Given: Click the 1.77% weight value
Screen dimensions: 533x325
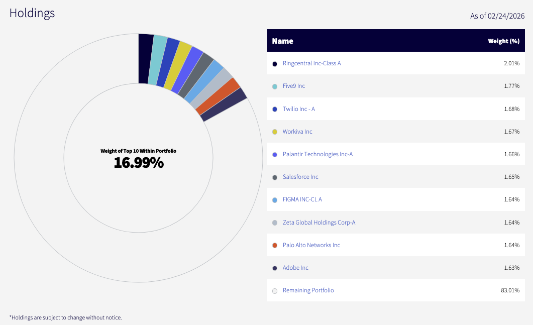Looking at the screenshot, I should click(511, 86).
